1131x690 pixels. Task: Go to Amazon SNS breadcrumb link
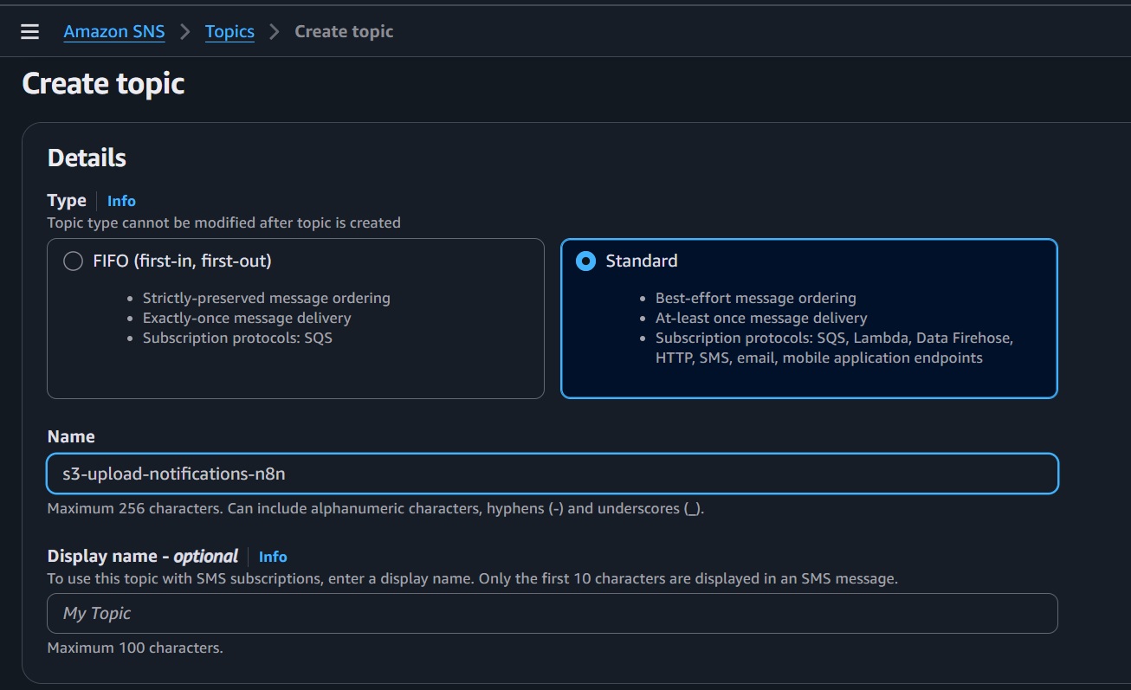tap(114, 32)
